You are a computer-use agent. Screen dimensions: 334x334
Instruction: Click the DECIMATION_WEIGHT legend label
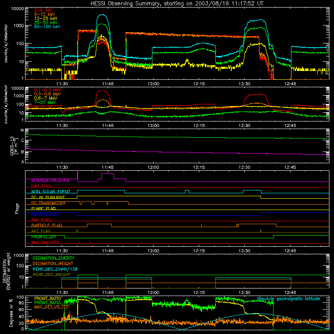53,264
